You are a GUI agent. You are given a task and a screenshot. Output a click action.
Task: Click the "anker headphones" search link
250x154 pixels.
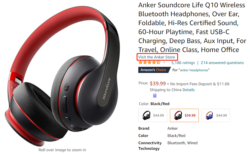[194, 70]
